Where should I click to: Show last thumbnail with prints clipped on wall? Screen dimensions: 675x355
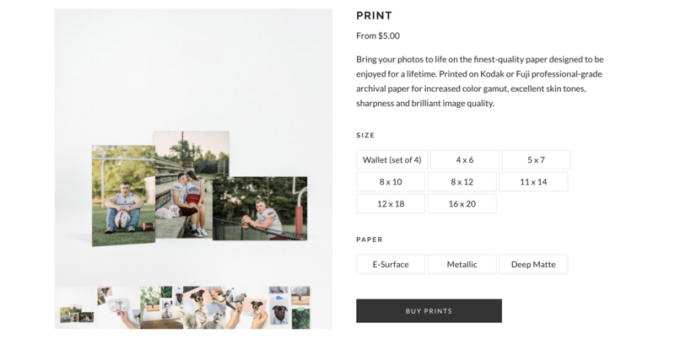tap(290, 308)
